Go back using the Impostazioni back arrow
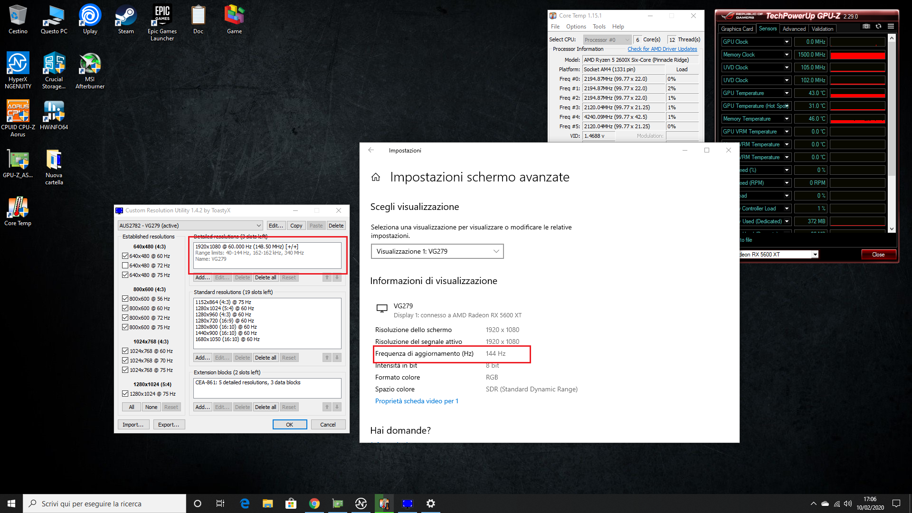 pyautogui.click(x=371, y=150)
